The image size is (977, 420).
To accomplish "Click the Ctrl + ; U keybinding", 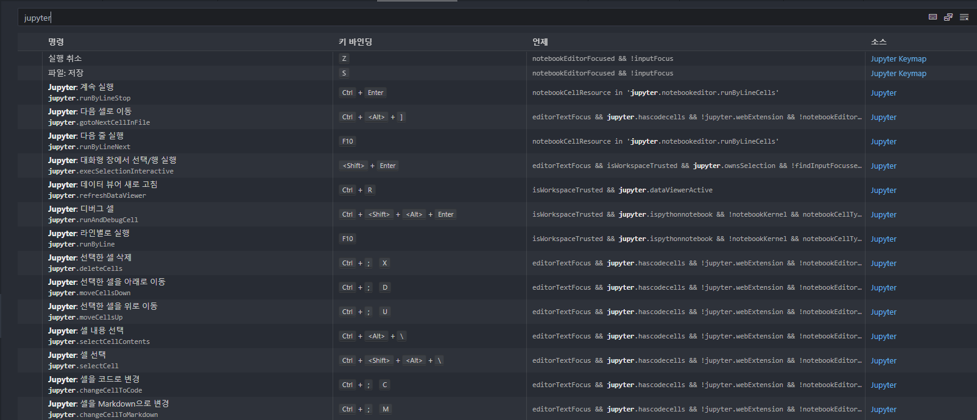I will (x=365, y=312).
